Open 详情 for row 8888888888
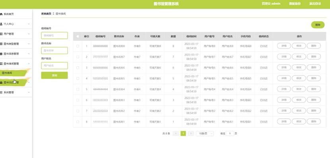Image resolution: width=330 pixels, height=158 pixels. (x=284, y=46)
